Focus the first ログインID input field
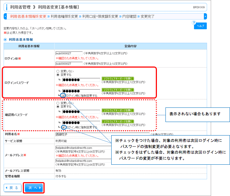Viewport: 230px width, 196px height. coord(69,53)
